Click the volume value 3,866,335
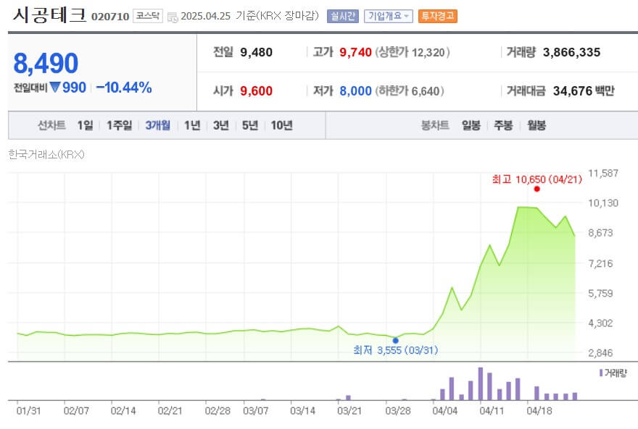The height and width of the screenshot is (429, 638). tap(572, 52)
